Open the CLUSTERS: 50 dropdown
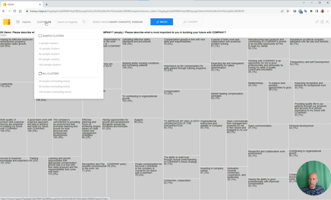The width and height of the screenshot is (331, 200). (x=44, y=22)
